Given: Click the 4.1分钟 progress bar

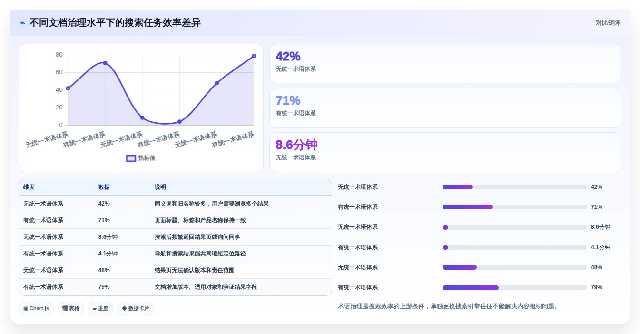Looking at the screenshot, I should click(x=514, y=247).
